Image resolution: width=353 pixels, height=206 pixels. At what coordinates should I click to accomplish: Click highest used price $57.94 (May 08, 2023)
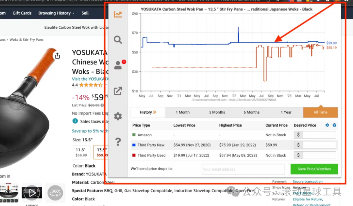(x=238, y=155)
